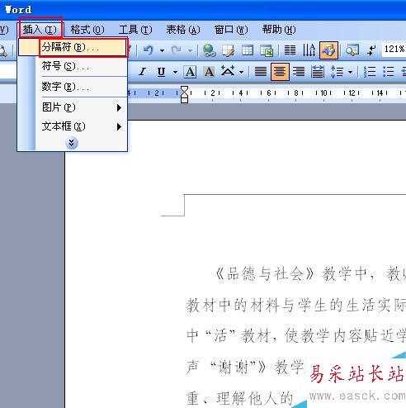This screenshot has height=408, width=406.
Task: Toggle the Character Shading gray A icon
Action: click(x=209, y=72)
